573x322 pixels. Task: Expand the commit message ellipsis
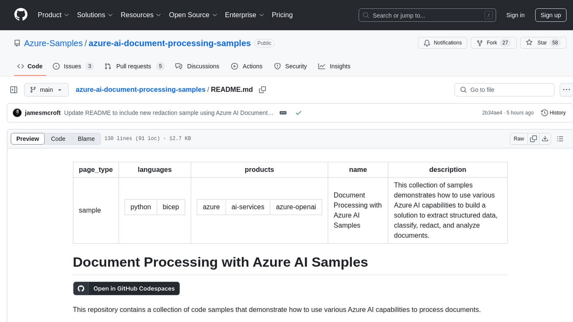tap(283, 113)
